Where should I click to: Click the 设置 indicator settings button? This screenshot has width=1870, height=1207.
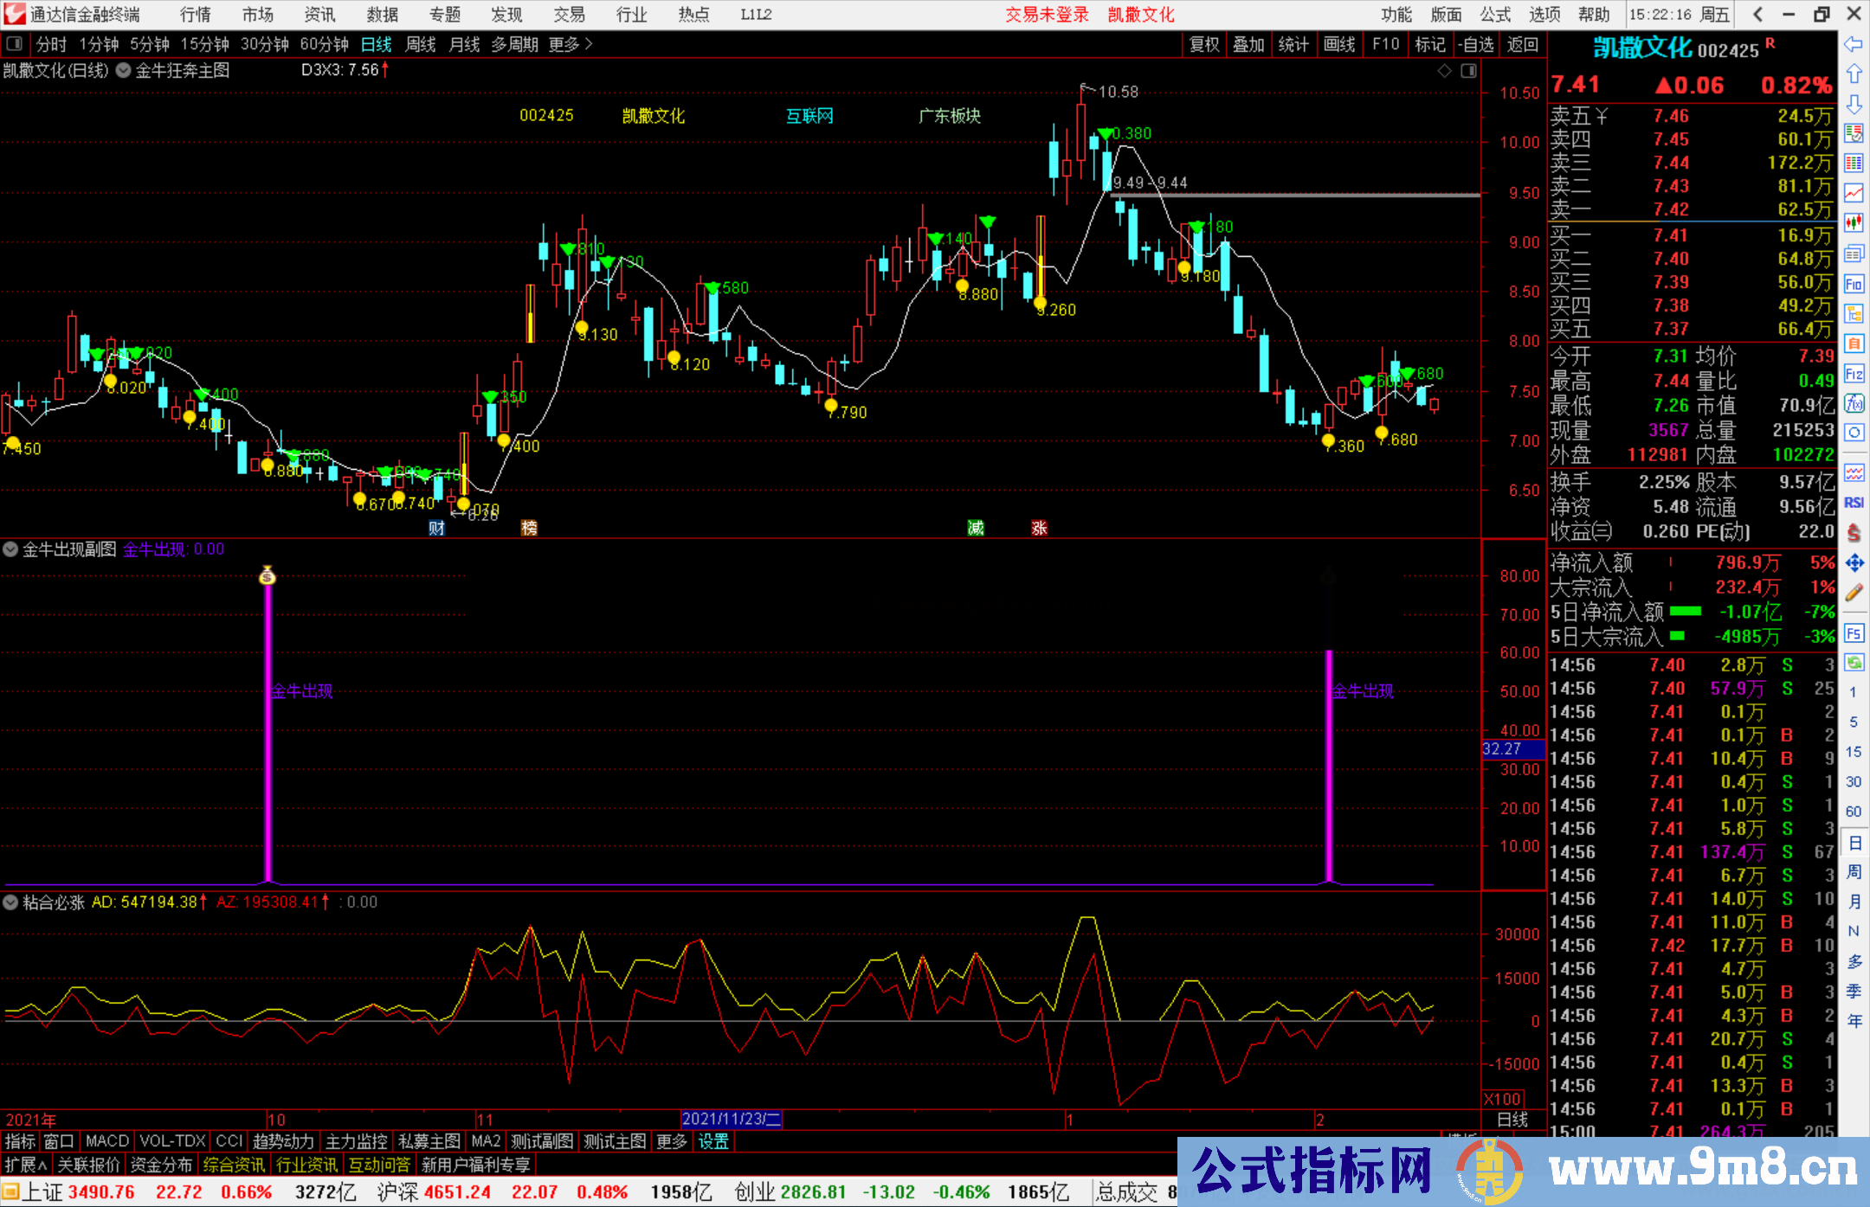click(713, 1141)
